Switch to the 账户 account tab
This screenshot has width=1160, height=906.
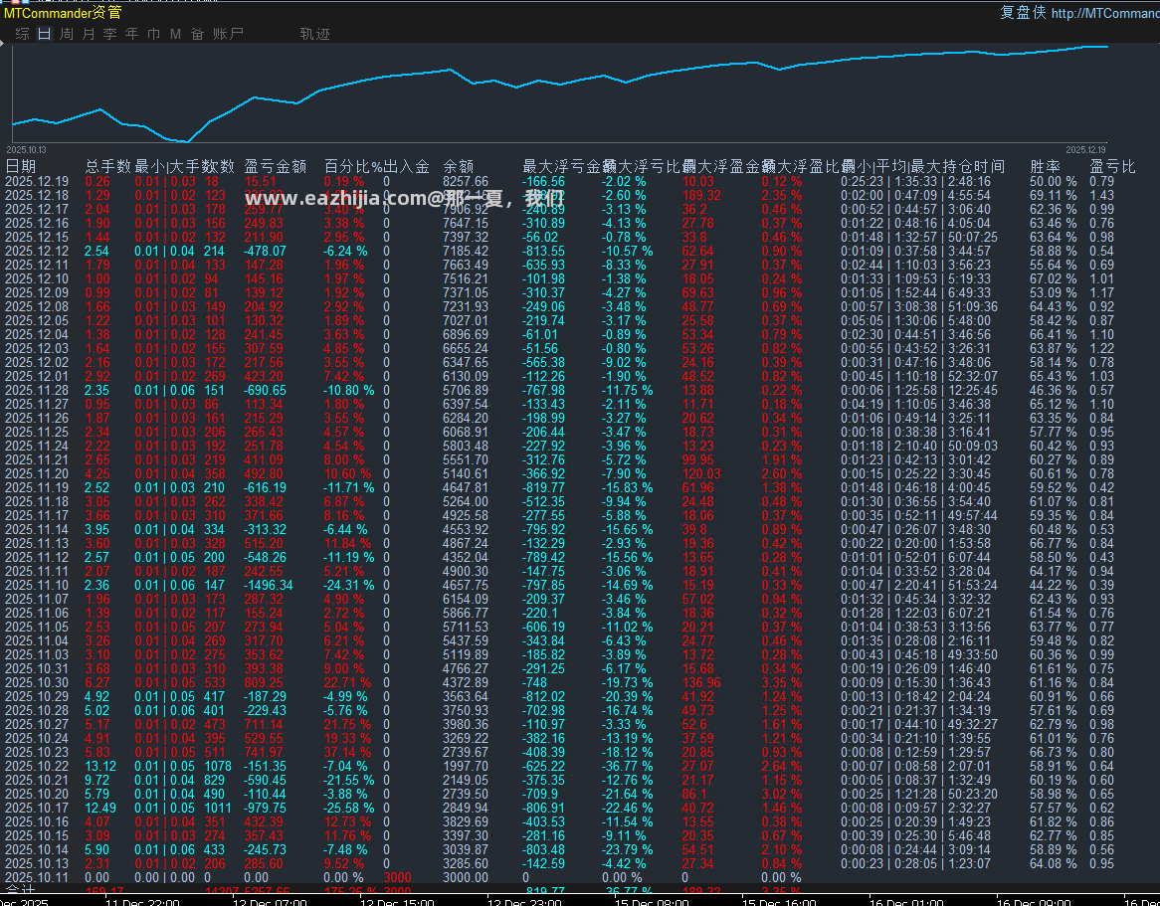[x=228, y=34]
